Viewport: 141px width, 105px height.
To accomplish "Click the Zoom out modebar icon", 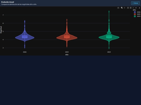I will [x=131, y=8].
